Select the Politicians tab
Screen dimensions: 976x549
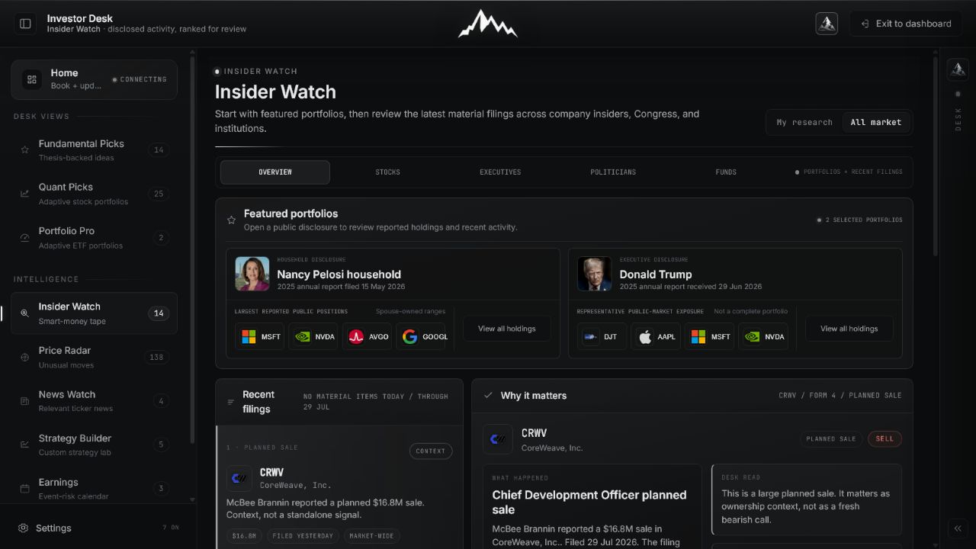pyautogui.click(x=613, y=172)
